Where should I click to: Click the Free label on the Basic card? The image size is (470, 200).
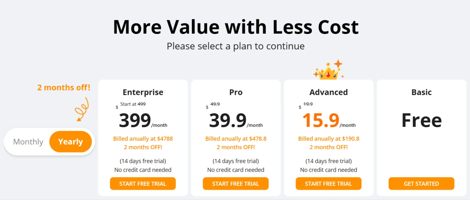coord(421,120)
